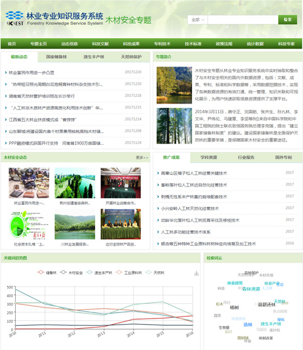The height and width of the screenshot is (350, 303).
Task: Switch to the 国家储备林 tab
Action: (x=56, y=57)
